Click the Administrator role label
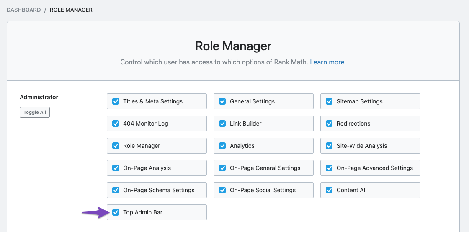The image size is (469, 232). (x=39, y=97)
